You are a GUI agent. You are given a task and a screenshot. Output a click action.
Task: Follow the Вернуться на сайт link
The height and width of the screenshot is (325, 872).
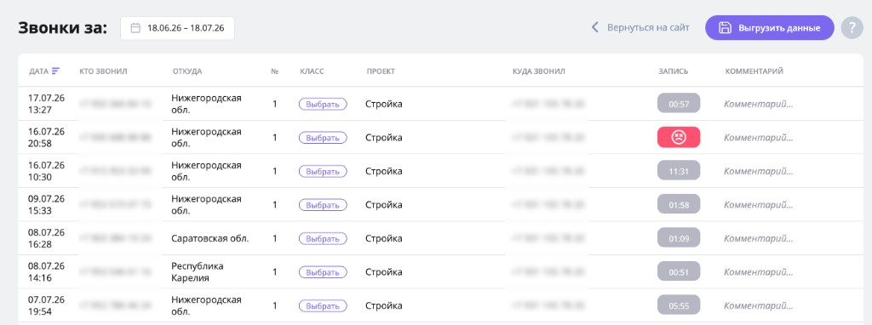[x=648, y=27]
